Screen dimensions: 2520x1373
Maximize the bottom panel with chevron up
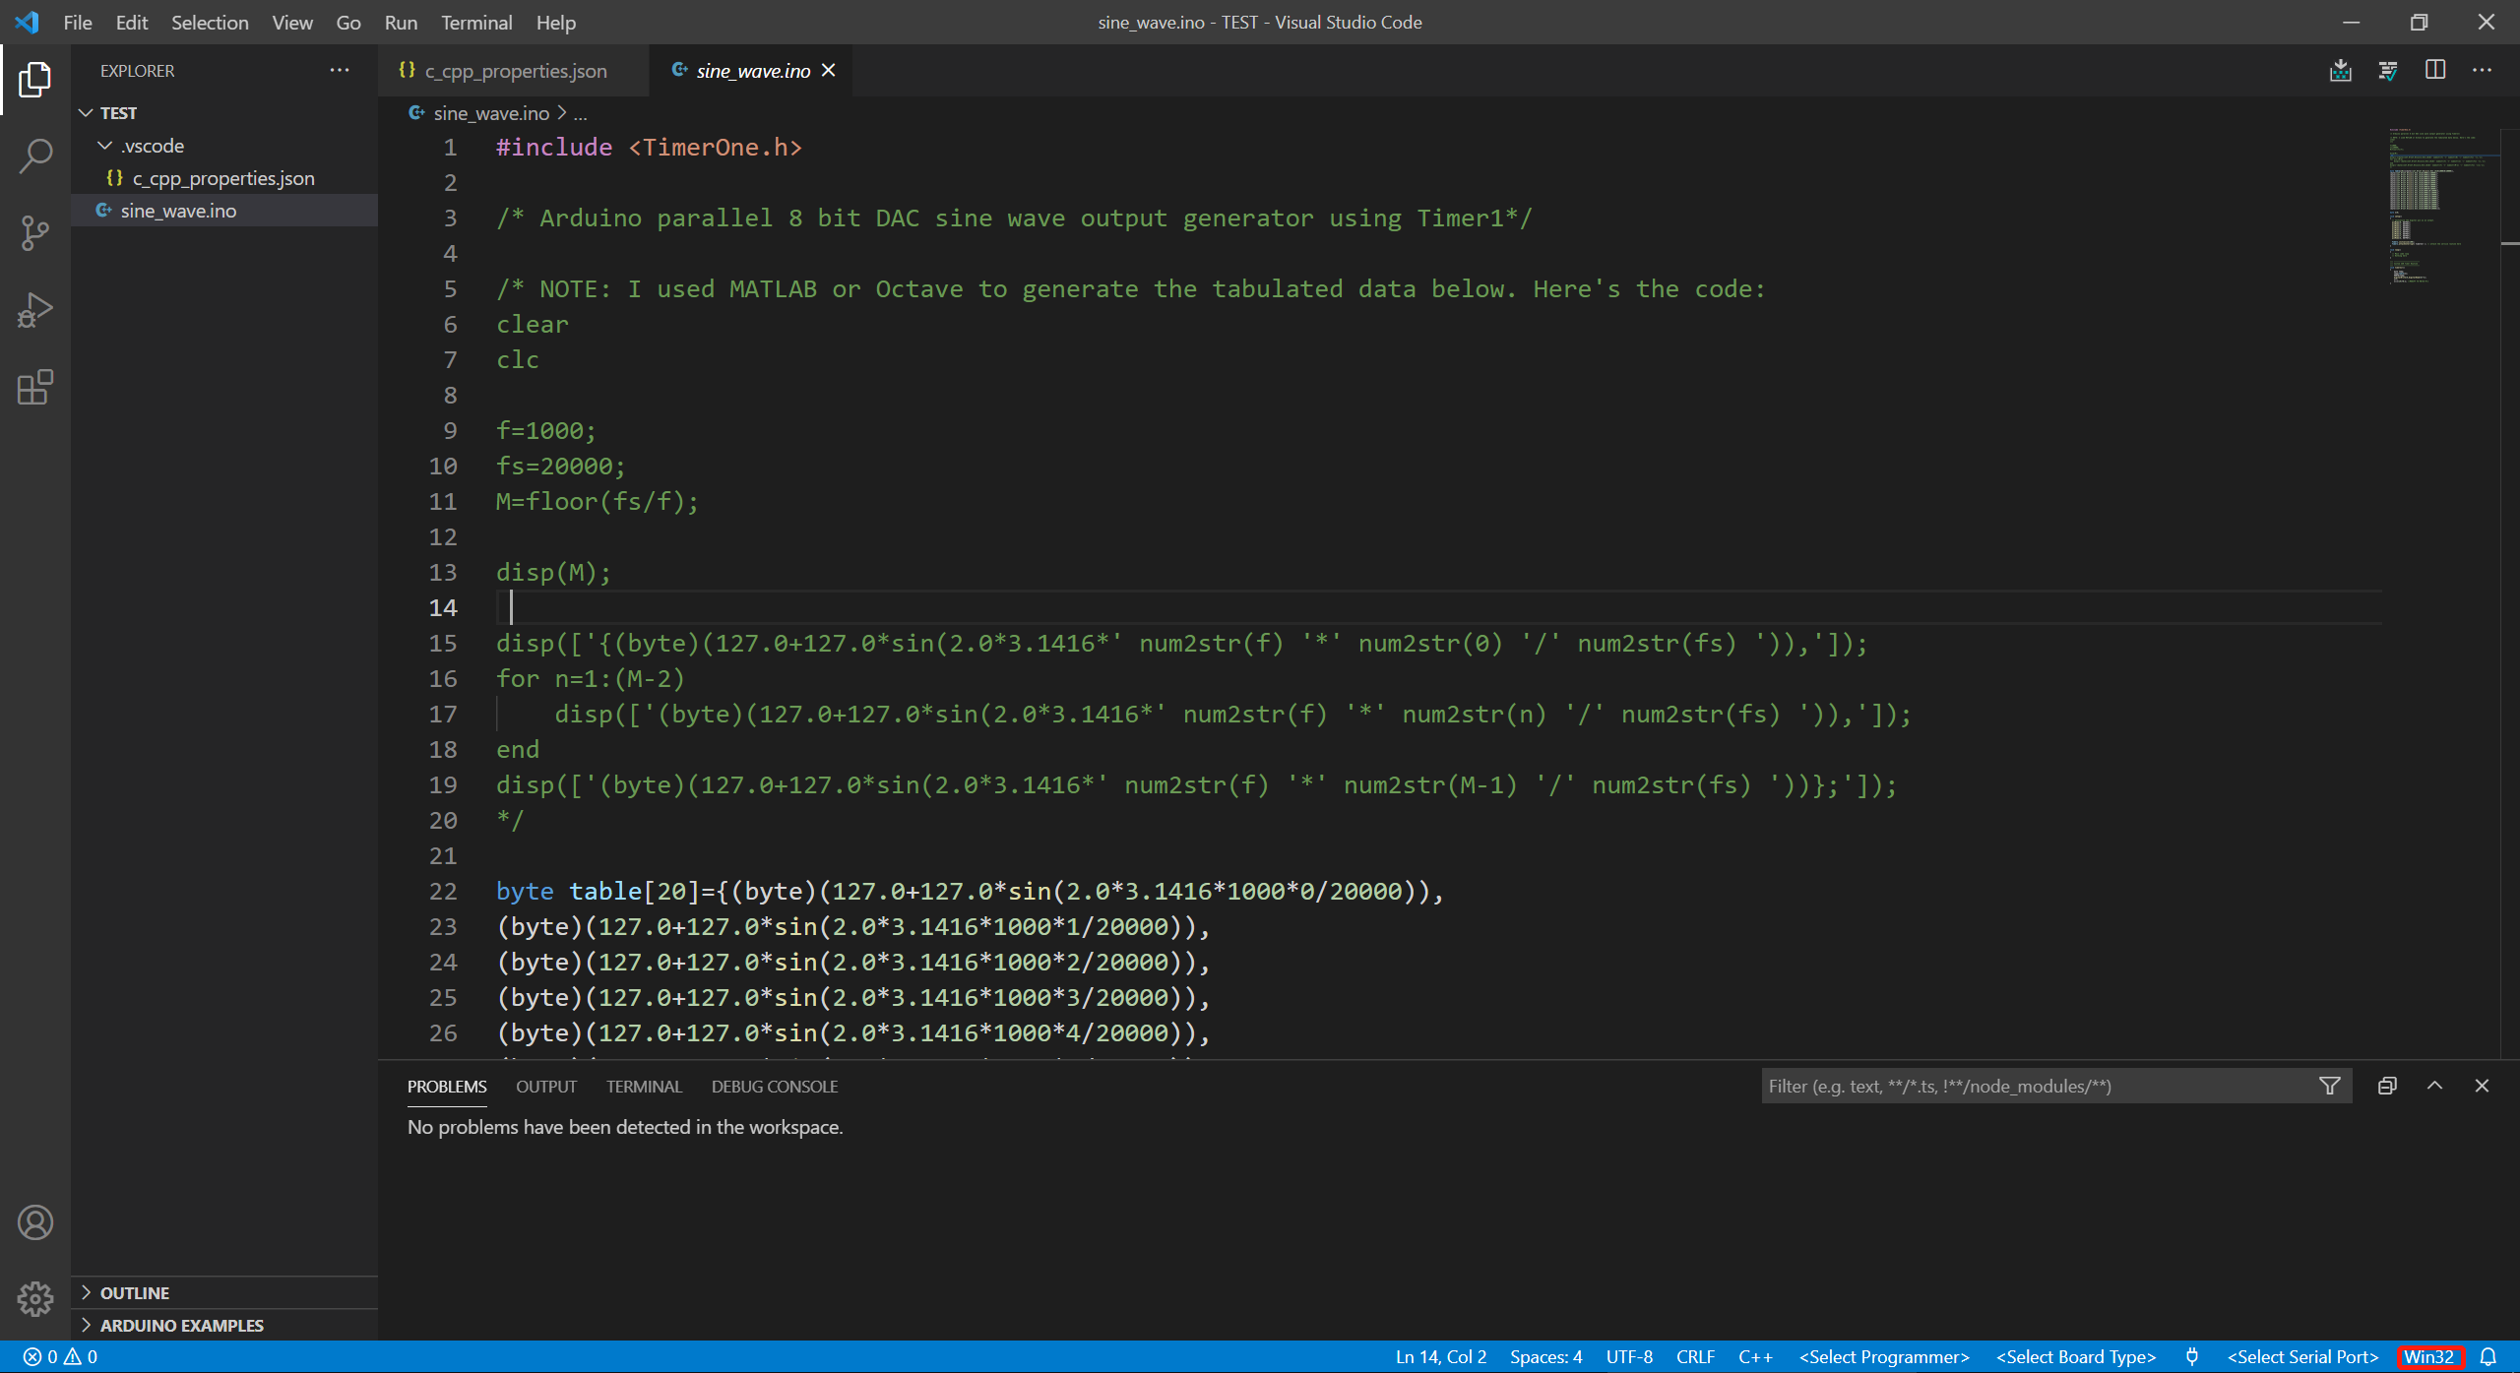point(2434,1086)
